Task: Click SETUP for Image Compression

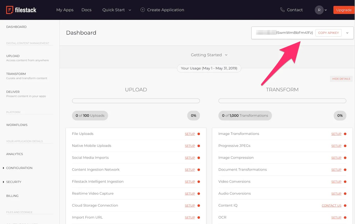Action: (336, 158)
